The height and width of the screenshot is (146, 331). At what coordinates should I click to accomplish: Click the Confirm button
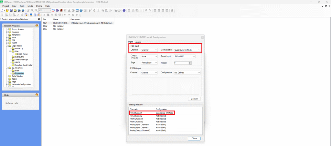tap(194, 99)
